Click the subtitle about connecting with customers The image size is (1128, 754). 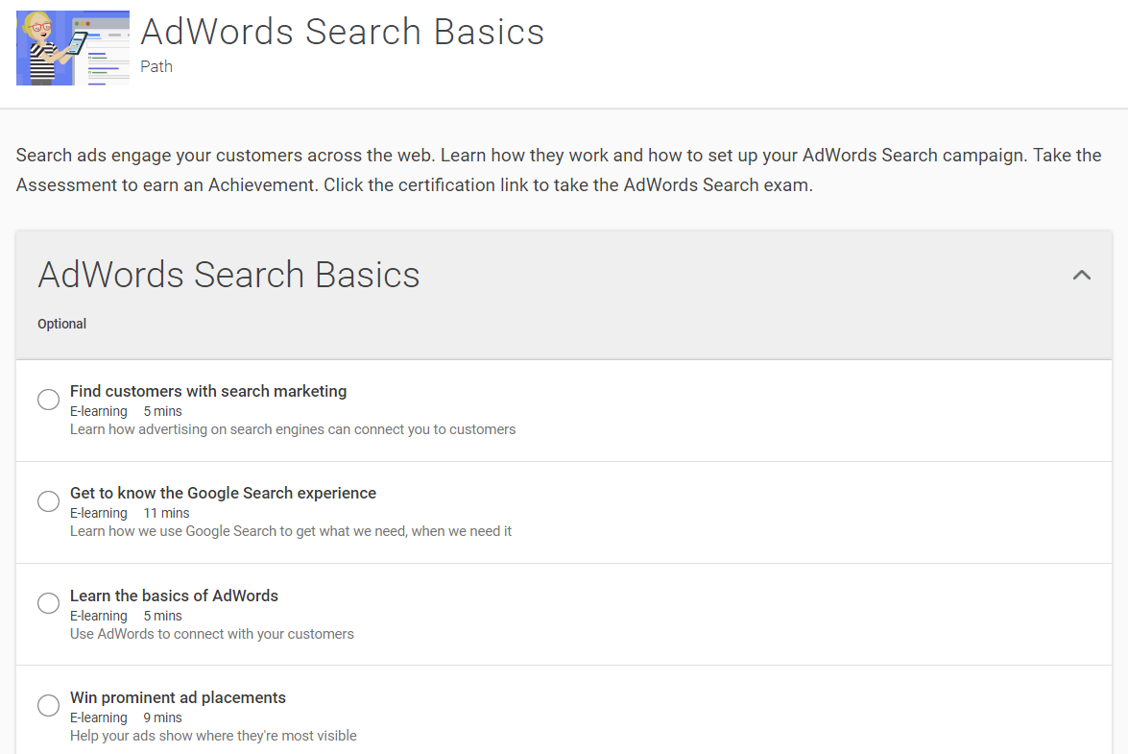[x=211, y=634]
